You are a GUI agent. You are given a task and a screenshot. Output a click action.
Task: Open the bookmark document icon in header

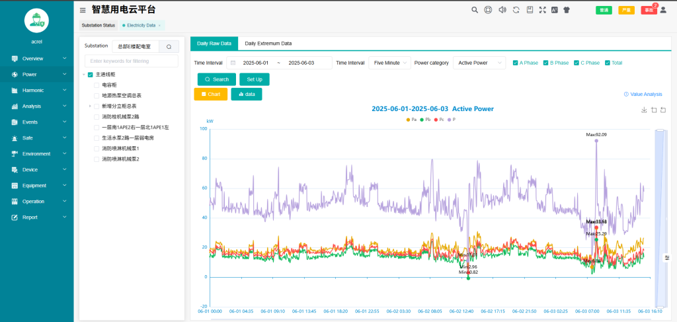(x=530, y=10)
